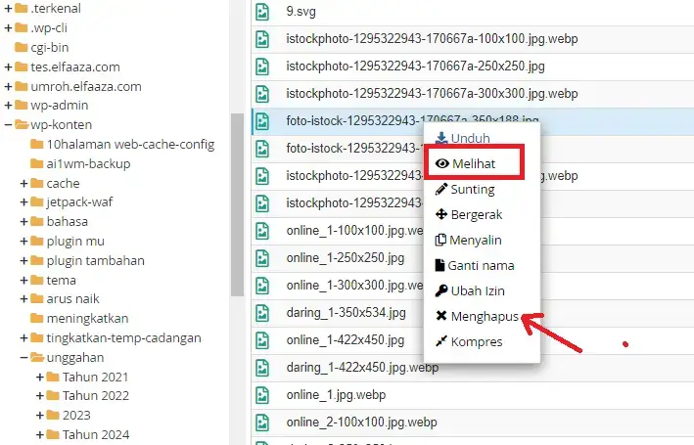
Task: Open the 10halaman web-cache-config folder
Action: pyautogui.click(x=130, y=144)
